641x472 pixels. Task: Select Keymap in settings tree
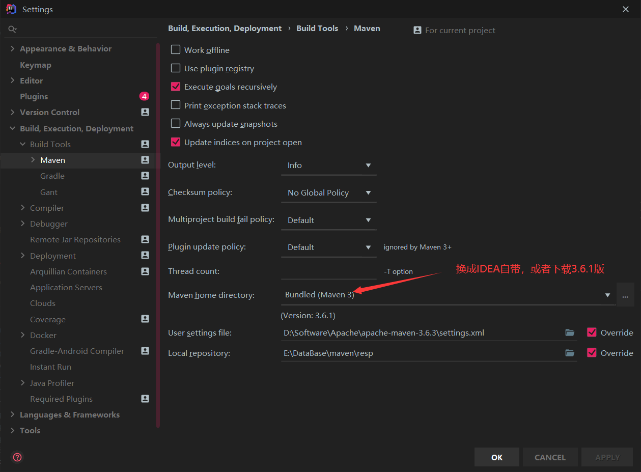(x=36, y=65)
